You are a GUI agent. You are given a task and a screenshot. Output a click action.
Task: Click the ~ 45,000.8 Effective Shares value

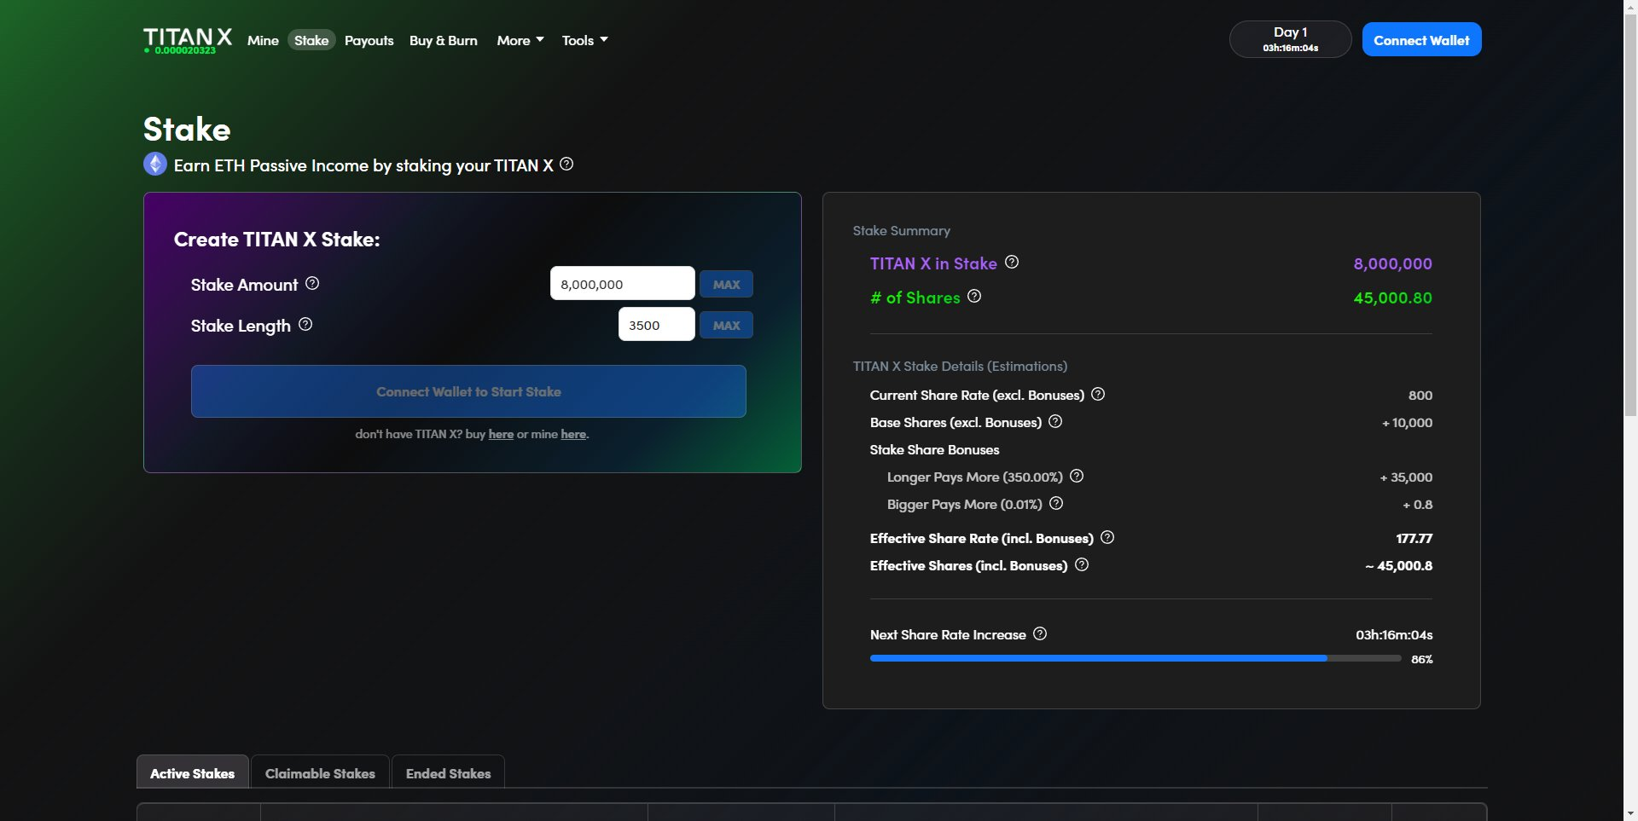coord(1398,565)
